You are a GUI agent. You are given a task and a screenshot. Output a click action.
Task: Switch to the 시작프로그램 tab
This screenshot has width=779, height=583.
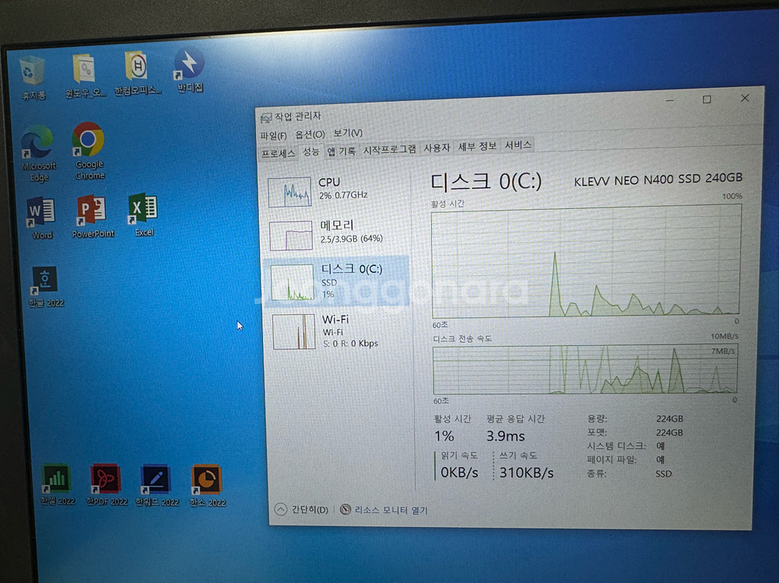[389, 149]
